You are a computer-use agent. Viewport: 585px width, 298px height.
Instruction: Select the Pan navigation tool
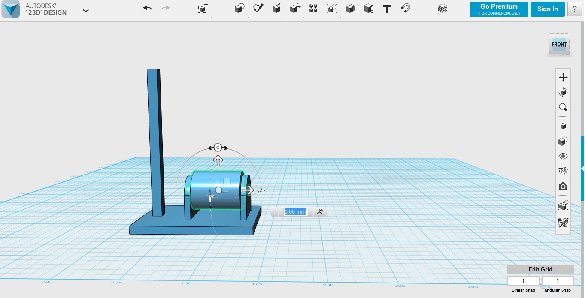pos(563,77)
